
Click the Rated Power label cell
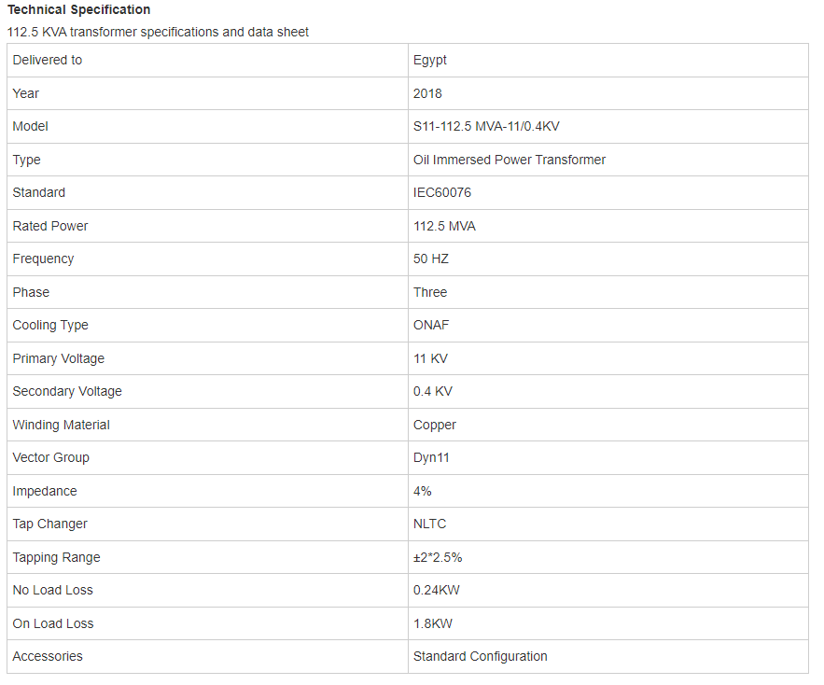[207, 226]
